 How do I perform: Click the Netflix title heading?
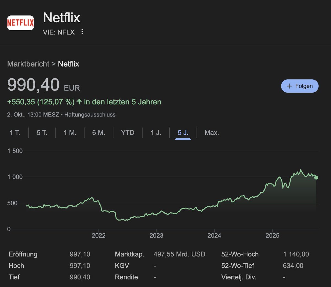62,18
